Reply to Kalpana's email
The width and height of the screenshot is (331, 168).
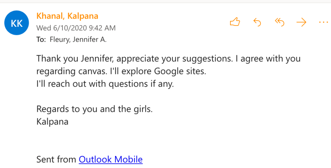pos(257,22)
